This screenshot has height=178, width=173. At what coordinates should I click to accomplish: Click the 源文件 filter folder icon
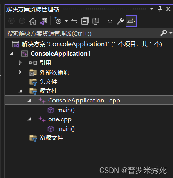[33, 92]
